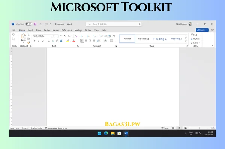Click the Sort A-Z icon
This screenshot has height=149, width=225.
[x=110, y=36]
